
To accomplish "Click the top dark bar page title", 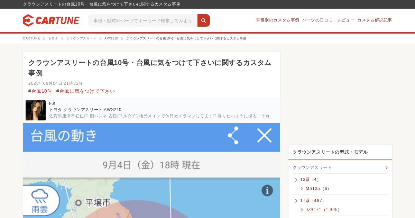I will (x=102, y=4).
